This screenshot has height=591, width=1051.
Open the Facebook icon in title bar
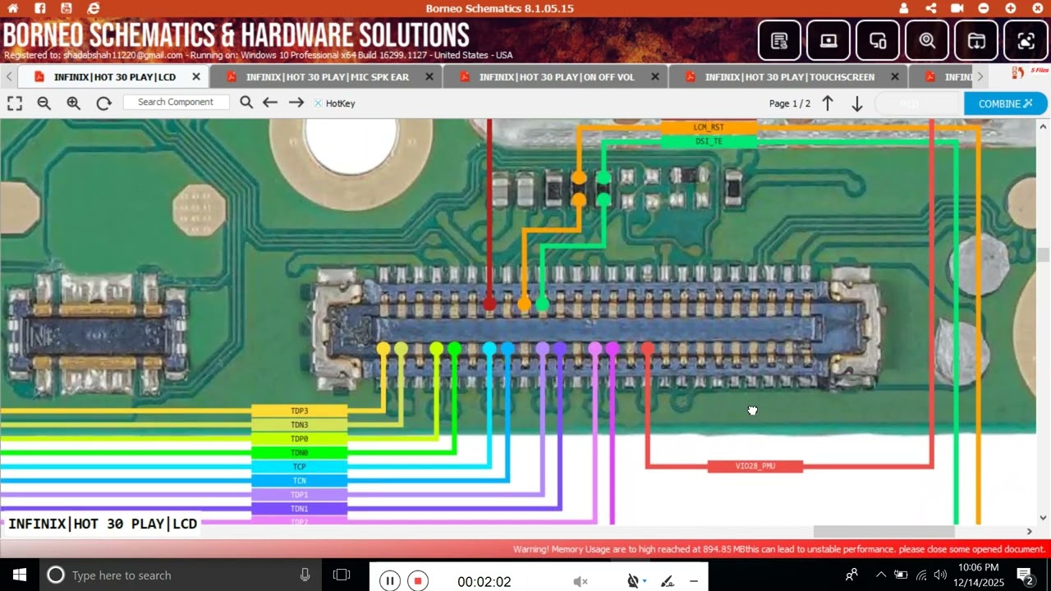click(39, 8)
